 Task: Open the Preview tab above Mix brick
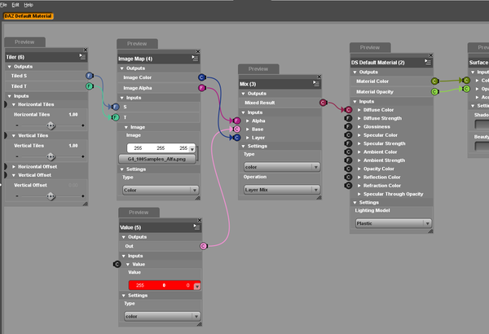[258, 69]
